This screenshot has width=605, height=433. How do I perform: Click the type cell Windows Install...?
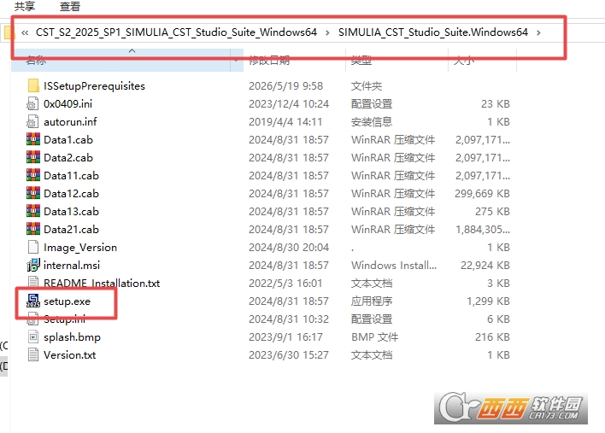click(394, 265)
